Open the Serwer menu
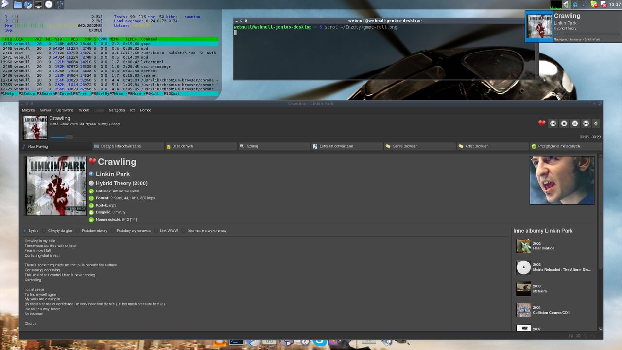622x350 pixels. (45, 110)
